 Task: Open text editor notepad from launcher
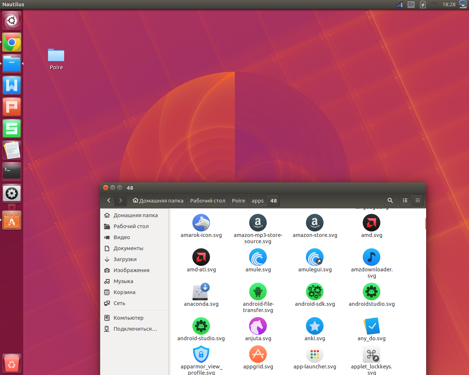point(12,150)
